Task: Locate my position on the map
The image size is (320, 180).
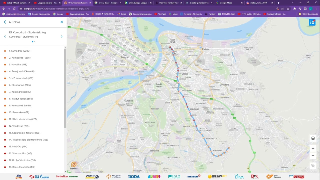Action: pyautogui.click(x=313, y=166)
